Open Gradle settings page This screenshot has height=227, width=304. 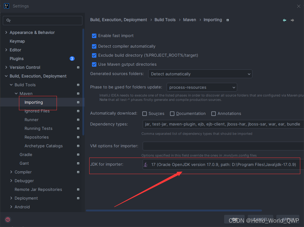[x=26, y=154]
